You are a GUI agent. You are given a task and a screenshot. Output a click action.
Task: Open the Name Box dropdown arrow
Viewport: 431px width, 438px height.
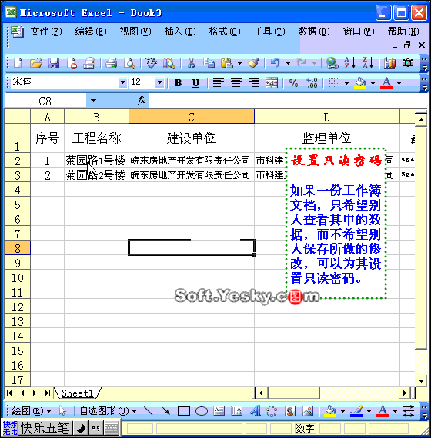pos(93,101)
